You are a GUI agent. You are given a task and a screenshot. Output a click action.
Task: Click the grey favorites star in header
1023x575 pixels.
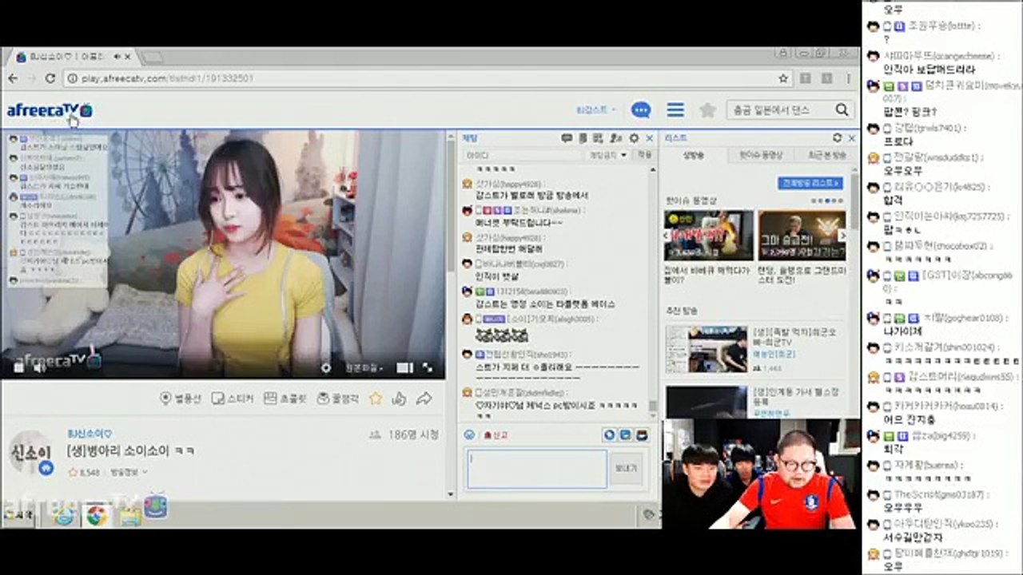point(707,110)
